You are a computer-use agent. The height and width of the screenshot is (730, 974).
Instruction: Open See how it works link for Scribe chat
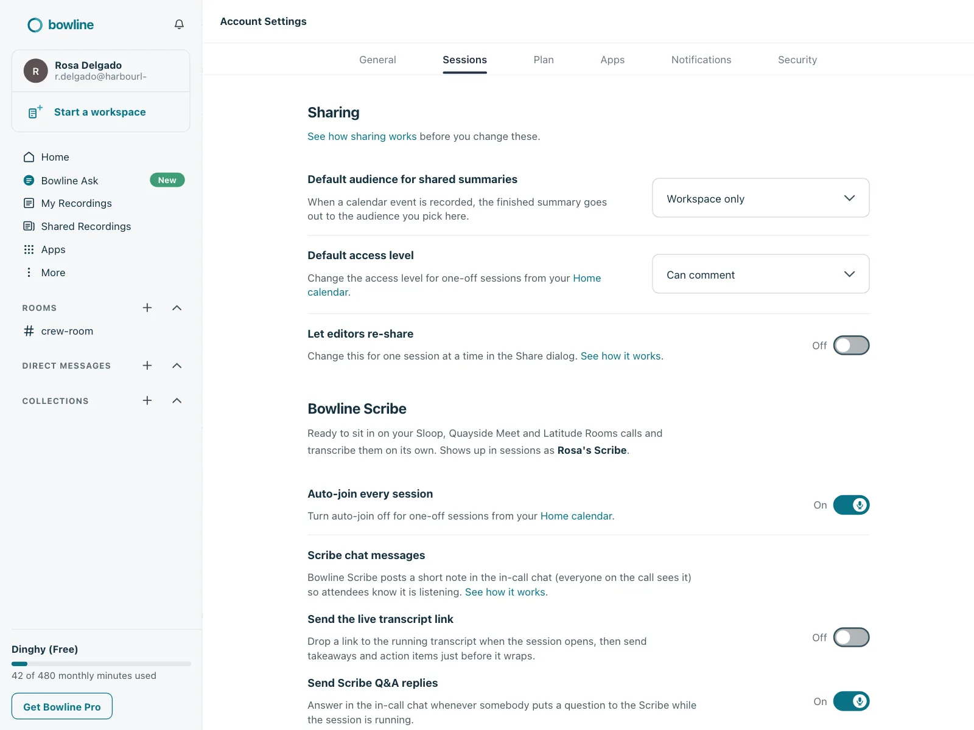[505, 592]
